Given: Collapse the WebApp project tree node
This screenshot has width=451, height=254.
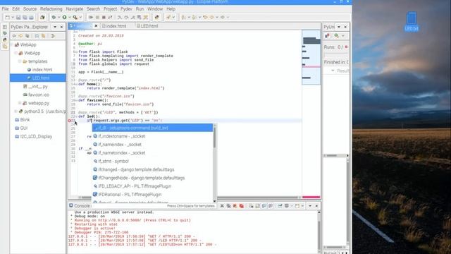Looking at the screenshot, I should (x=12, y=45).
